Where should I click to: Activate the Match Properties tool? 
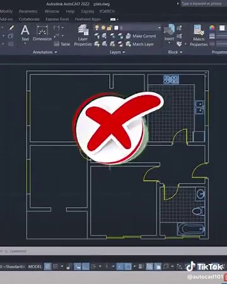coord(199,35)
